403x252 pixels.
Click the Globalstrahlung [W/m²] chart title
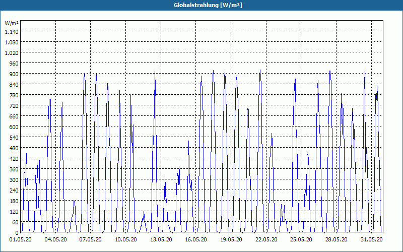[x=208, y=5]
